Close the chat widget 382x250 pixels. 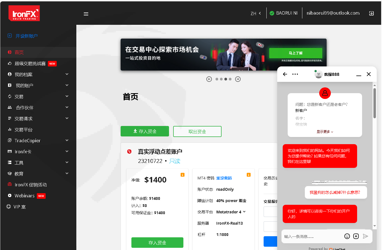(369, 74)
